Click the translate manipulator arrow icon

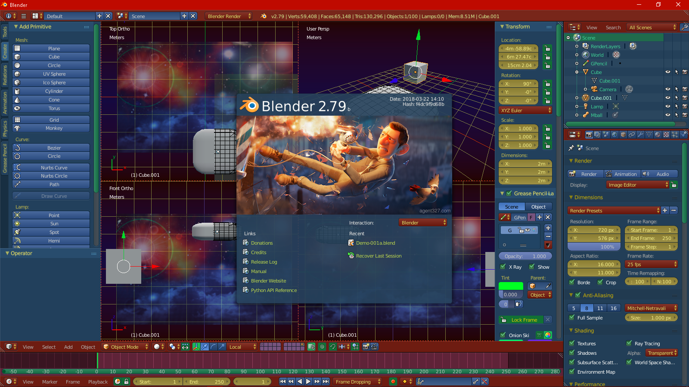coord(205,347)
